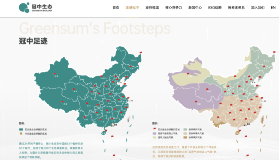
Task: Click the 上海 flag on the teal map
Action: point(128,98)
